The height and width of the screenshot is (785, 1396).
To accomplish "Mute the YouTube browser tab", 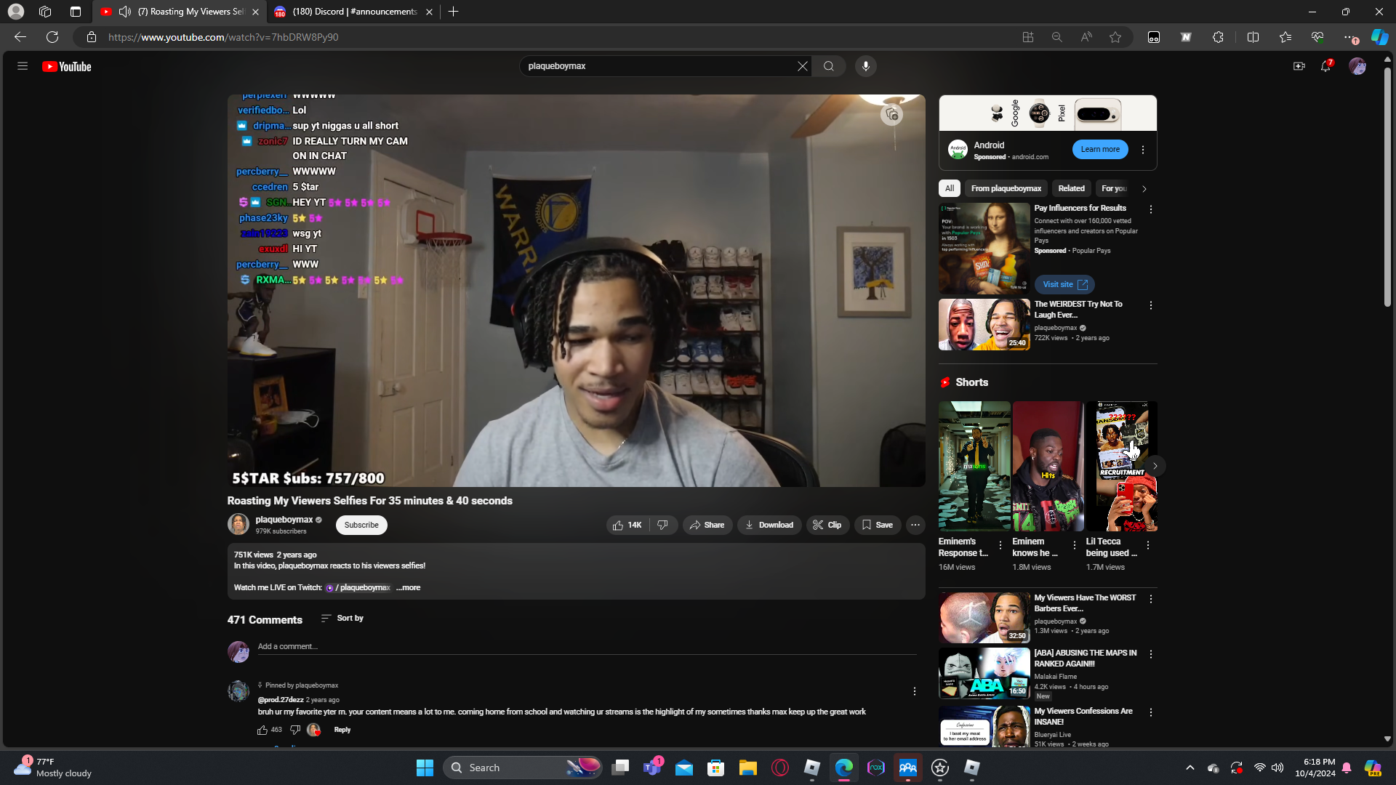I will [x=125, y=12].
